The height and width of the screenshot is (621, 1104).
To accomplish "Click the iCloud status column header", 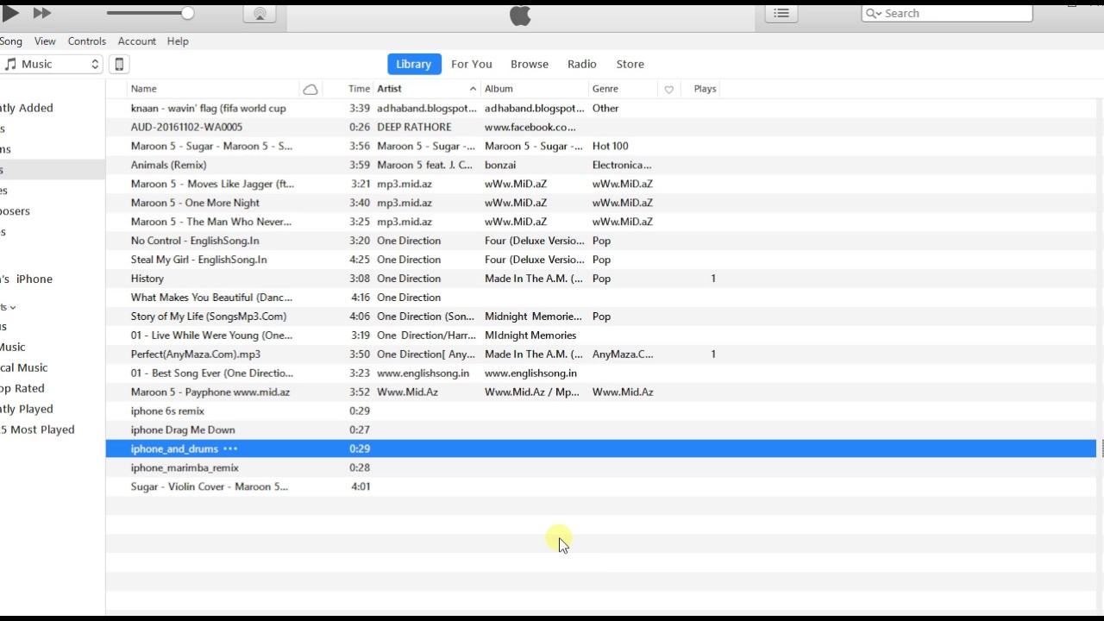I will click(310, 89).
